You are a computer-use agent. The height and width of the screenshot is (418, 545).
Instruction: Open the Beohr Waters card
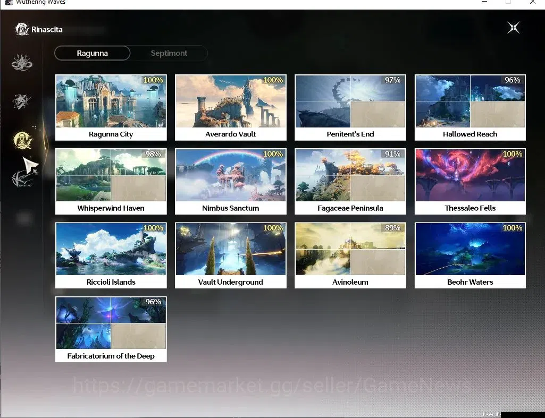coord(470,255)
